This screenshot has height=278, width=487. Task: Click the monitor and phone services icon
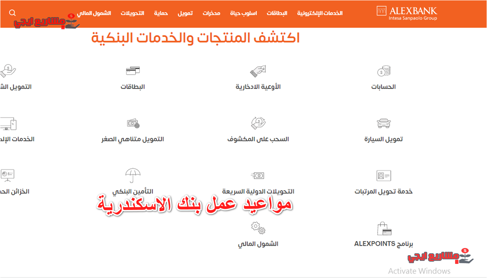(x=8, y=123)
